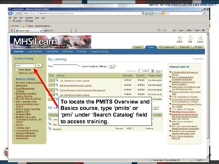This screenshot has height=164, width=219.
Task: Click the security lock icon beside address bar
Action: (x=147, y=13)
